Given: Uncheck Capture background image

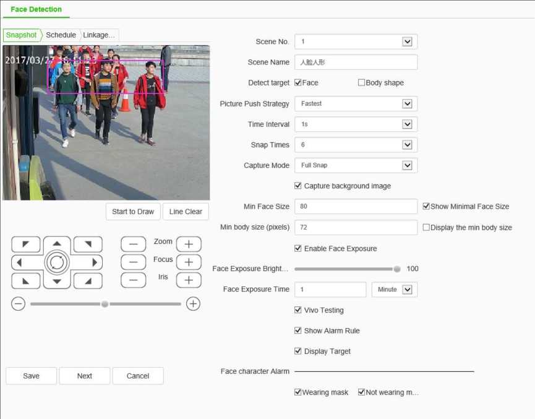Looking at the screenshot, I should click(299, 186).
